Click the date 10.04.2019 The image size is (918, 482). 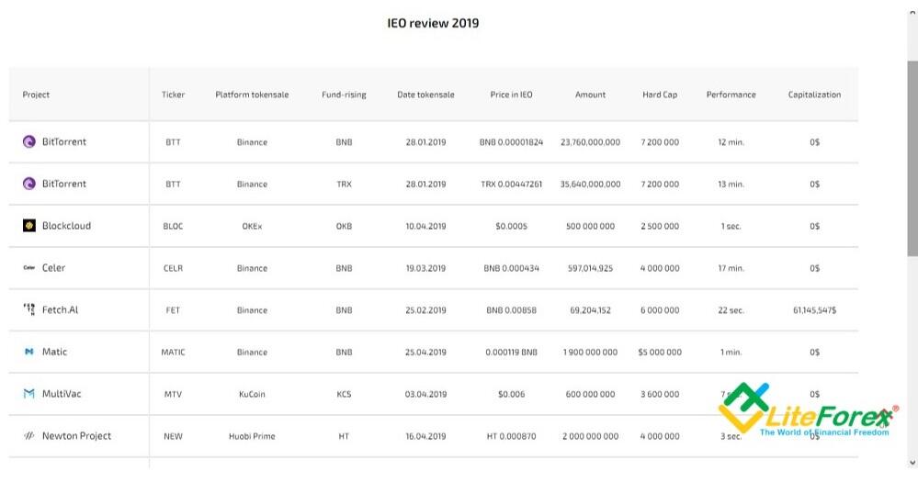(425, 227)
